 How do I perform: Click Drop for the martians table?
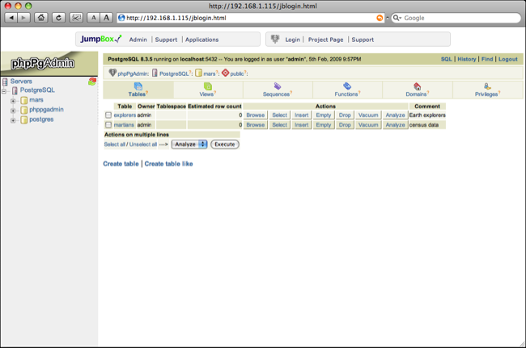click(x=345, y=125)
